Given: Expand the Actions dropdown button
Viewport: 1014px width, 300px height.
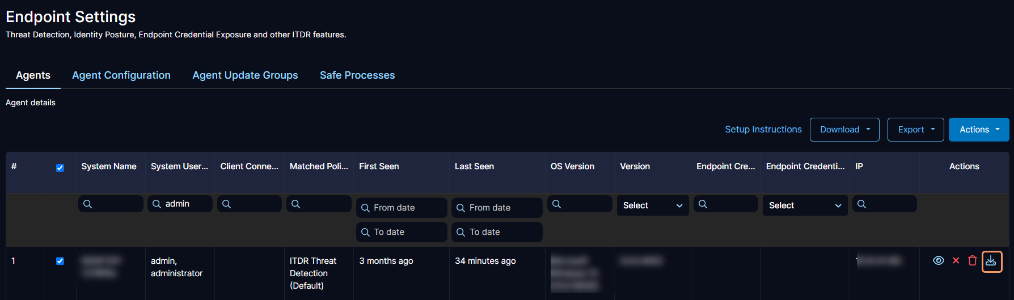Looking at the screenshot, I should (978, 130).
